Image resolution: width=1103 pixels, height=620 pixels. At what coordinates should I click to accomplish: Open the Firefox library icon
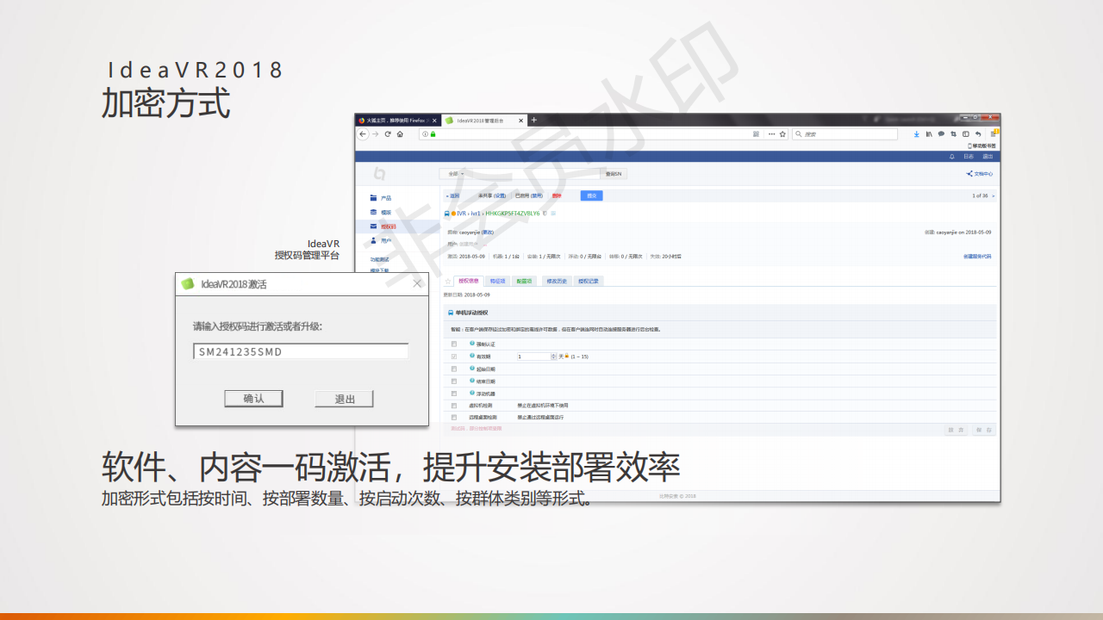pos(929,134)
